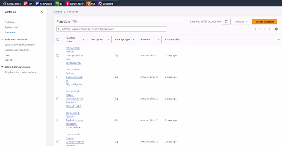This screenshot has width=282, height=146.
Task: Close the Lambda sidebar panel
Action: [x=42, y=12]
